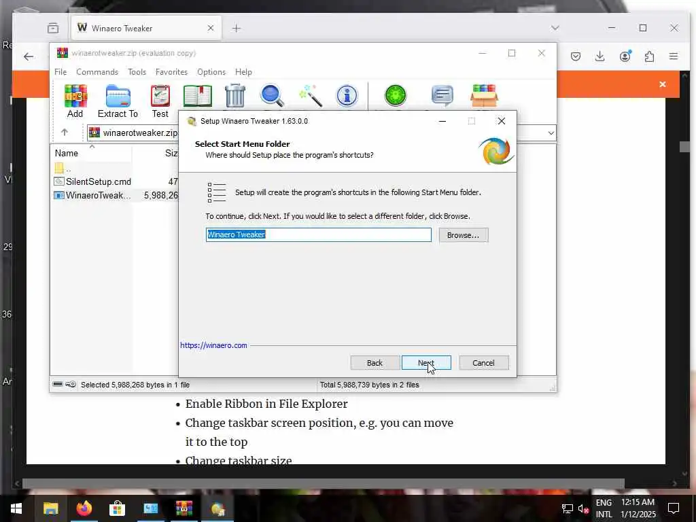Screen dimensions: 696x522
Task: Open WinRAR Favorites menu
Action: [x=171, y=72]
